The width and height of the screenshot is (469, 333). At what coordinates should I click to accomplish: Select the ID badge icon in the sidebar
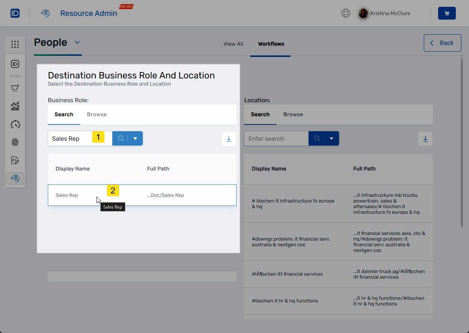click(x=15, y=64)
